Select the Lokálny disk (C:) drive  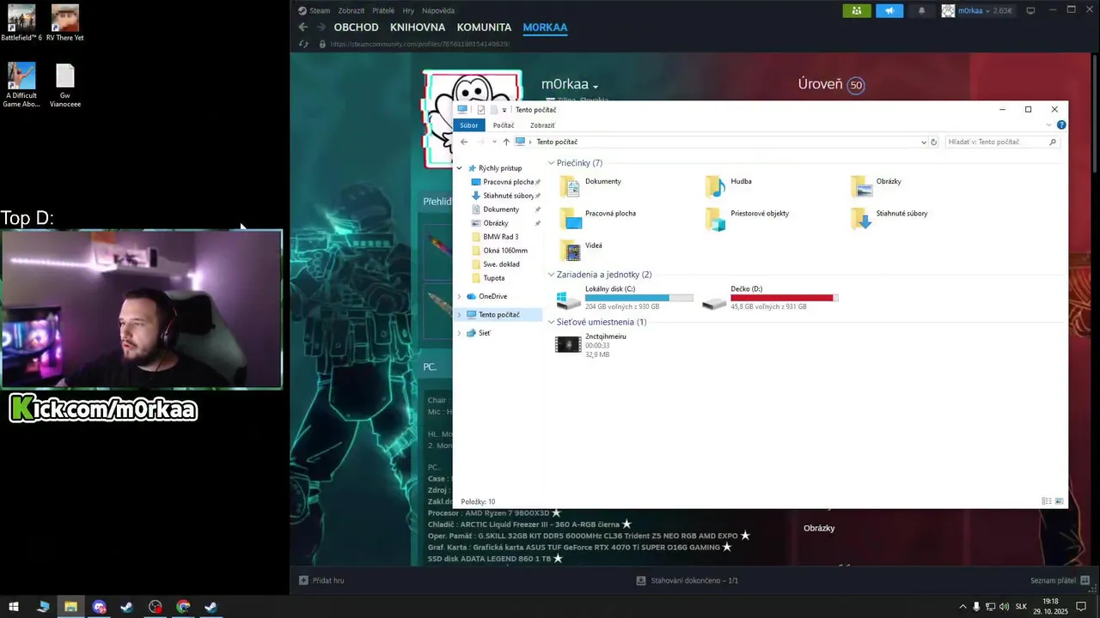[x=625, y=298]
